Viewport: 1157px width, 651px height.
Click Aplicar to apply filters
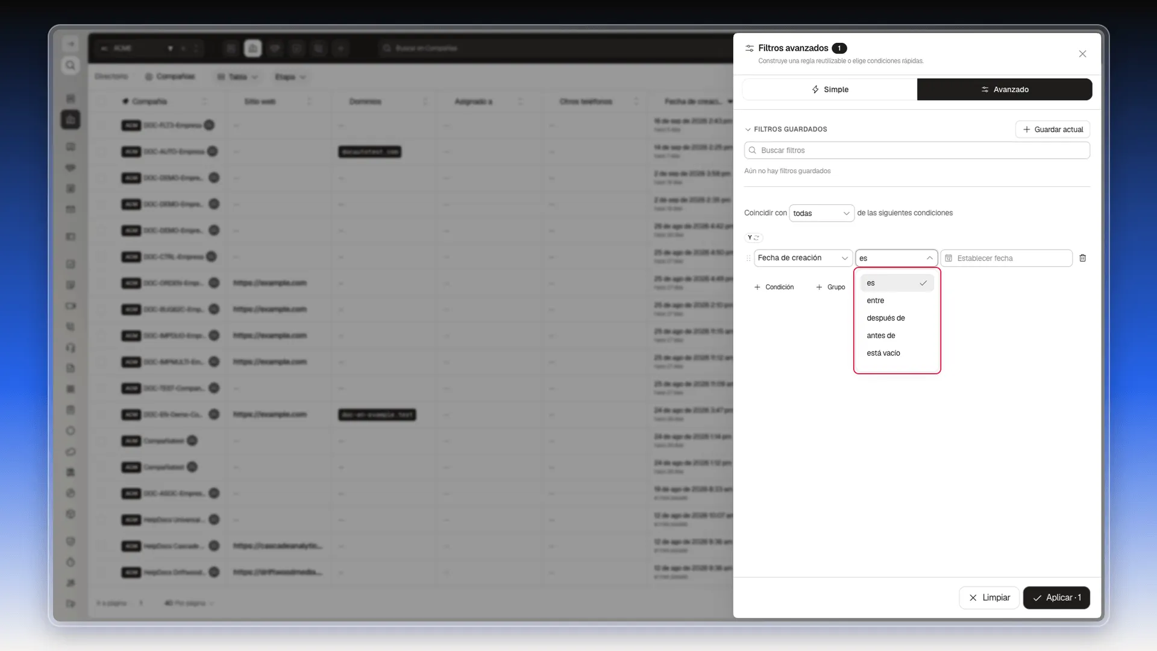[x=1056, y=597]
